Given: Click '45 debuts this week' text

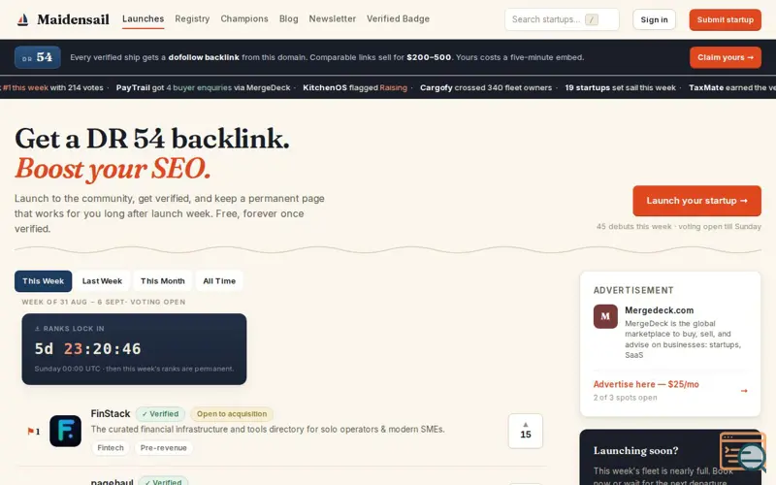Looking at the screenshot, I should tap(633, 226).
